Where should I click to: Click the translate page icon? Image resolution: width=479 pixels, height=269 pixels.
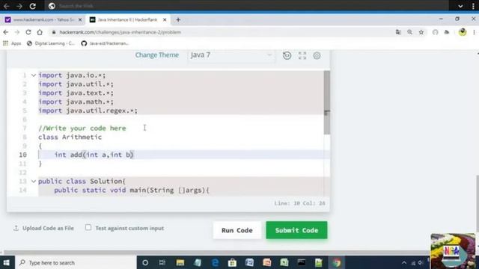pos(398,32)
